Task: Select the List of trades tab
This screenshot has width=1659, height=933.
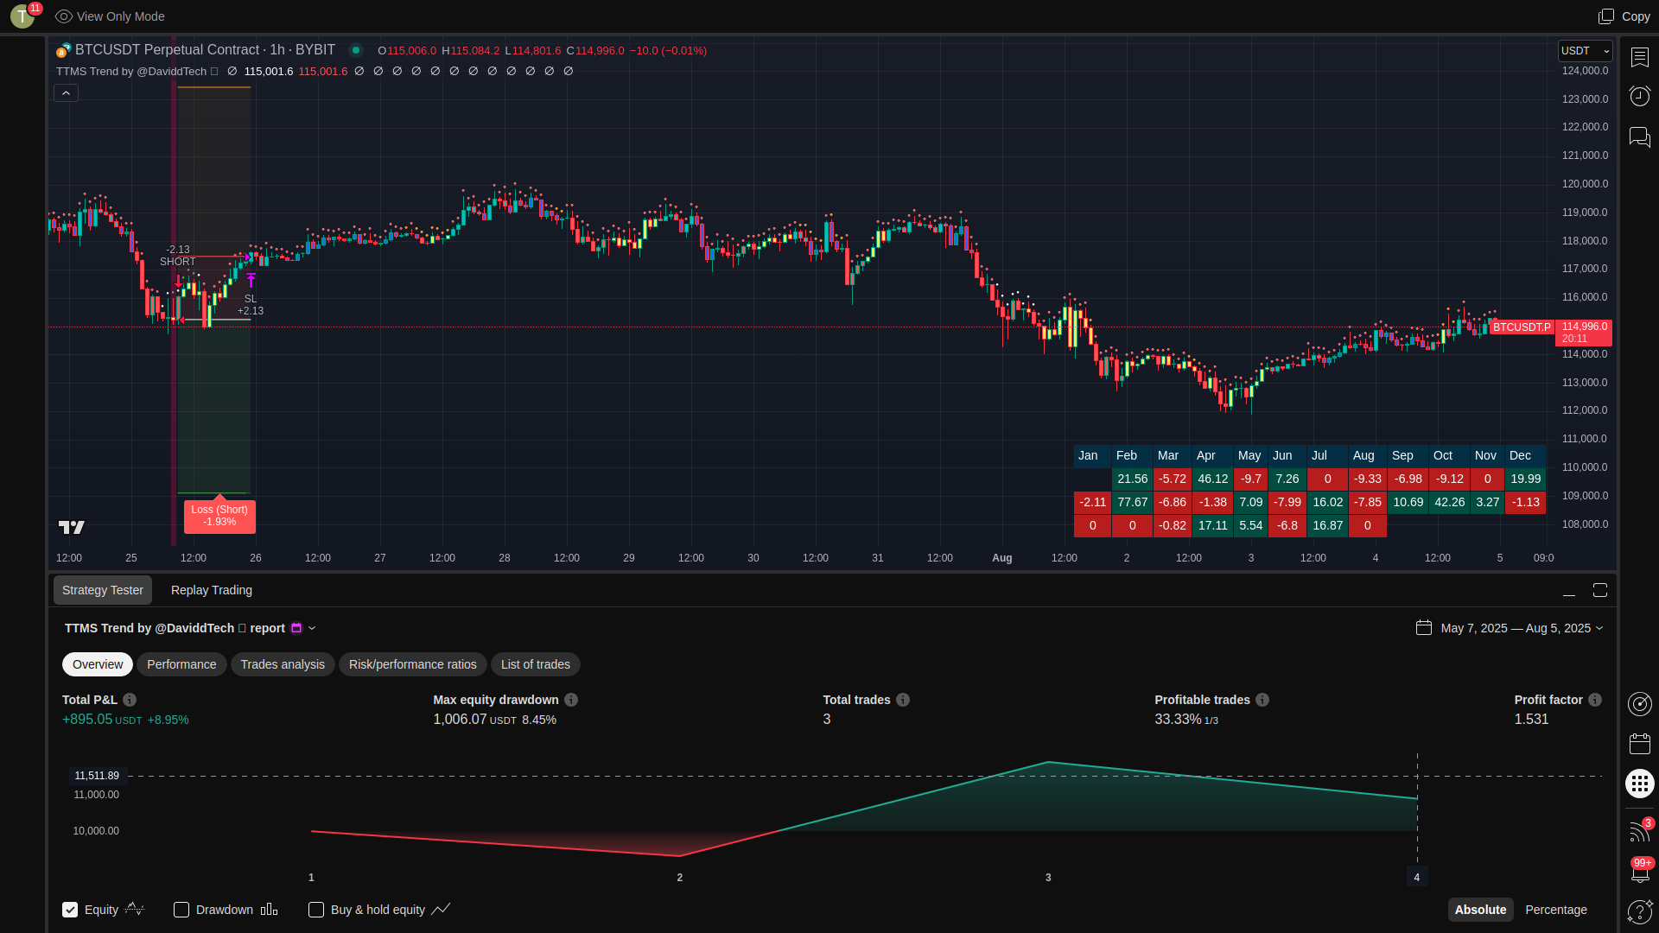Action: (536, 664)
